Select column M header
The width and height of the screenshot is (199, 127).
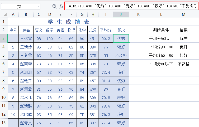pos(183,14)
